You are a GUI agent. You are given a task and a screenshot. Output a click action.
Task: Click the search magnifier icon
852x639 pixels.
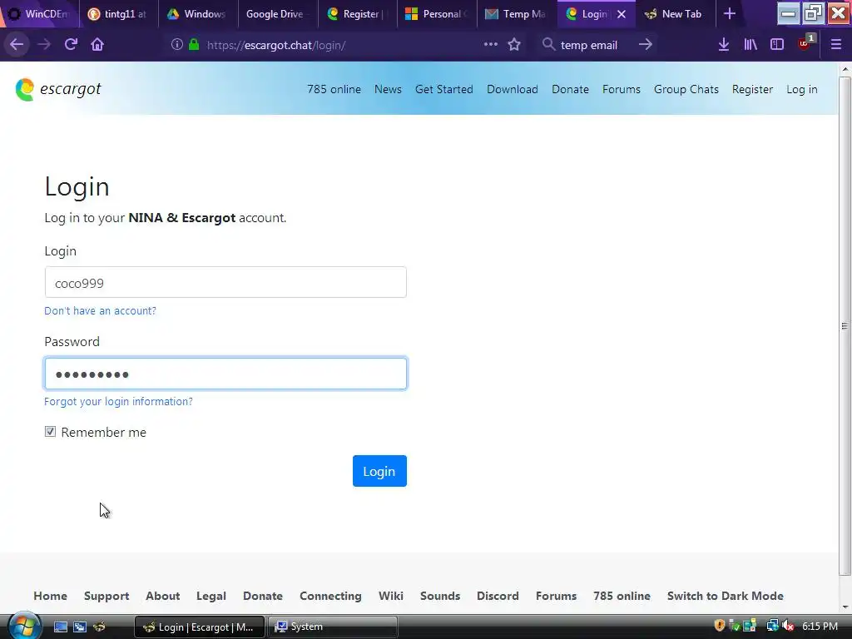pos(549,45)
